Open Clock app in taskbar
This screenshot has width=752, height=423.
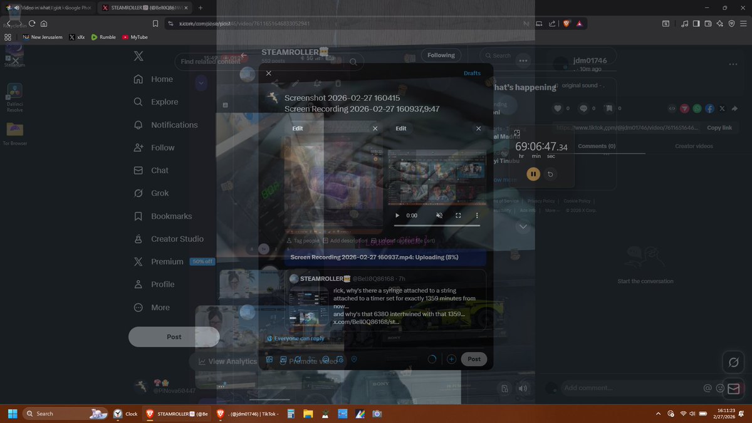pyautogui.click(x=125, y=414)
